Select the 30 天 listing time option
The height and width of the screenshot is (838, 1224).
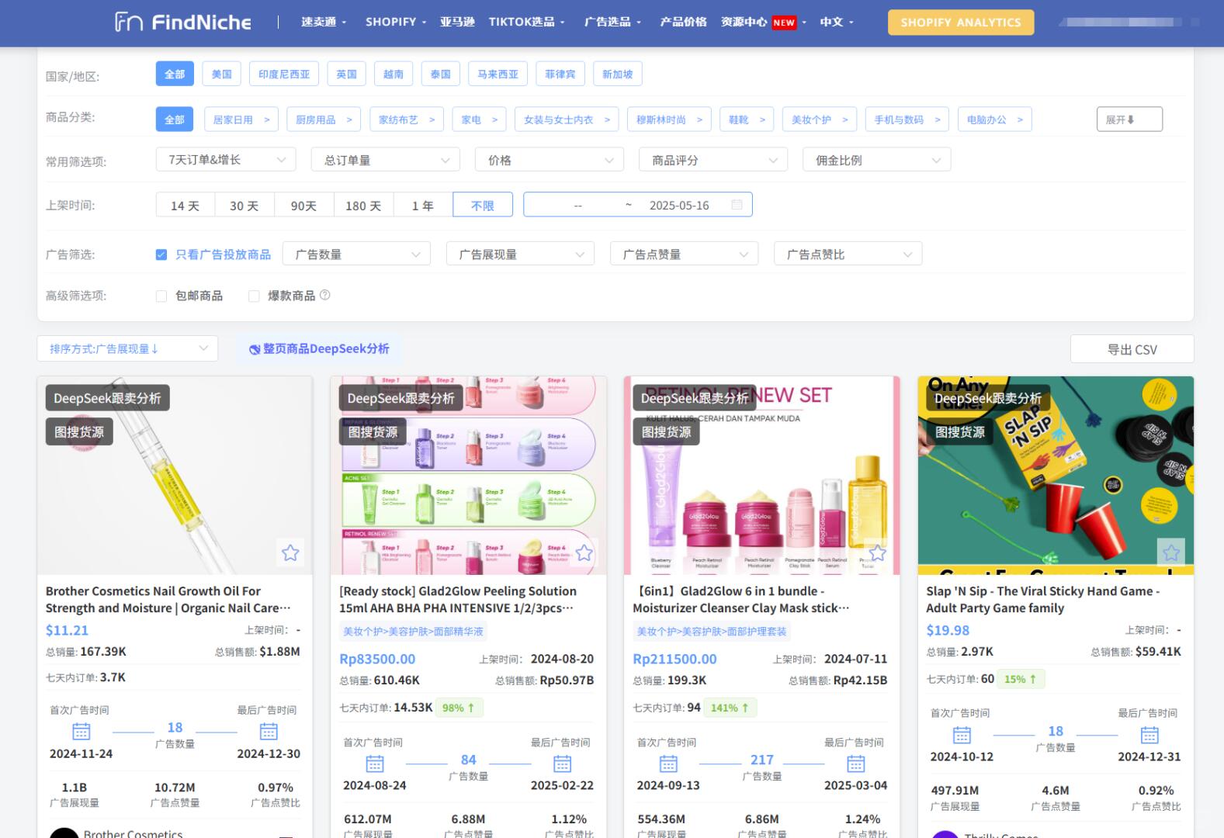coord(244,205)
